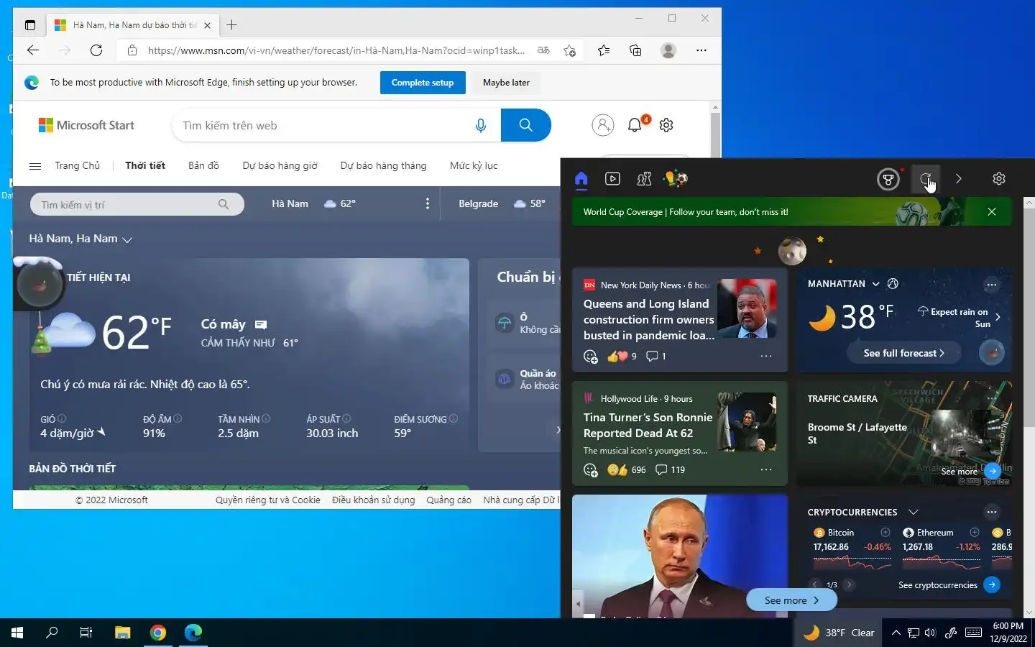This screenshot has height=647, width=1035.
Task: Open widgets panel settings gear
Action: (999, 179)
